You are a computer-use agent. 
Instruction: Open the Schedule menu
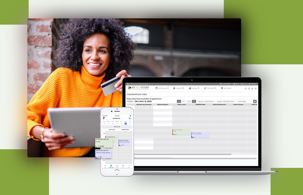(162, 88)
